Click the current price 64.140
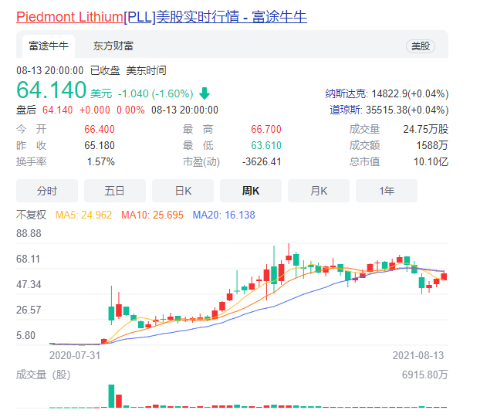Screen dimensions: 480x417 [x=51, y=90]
